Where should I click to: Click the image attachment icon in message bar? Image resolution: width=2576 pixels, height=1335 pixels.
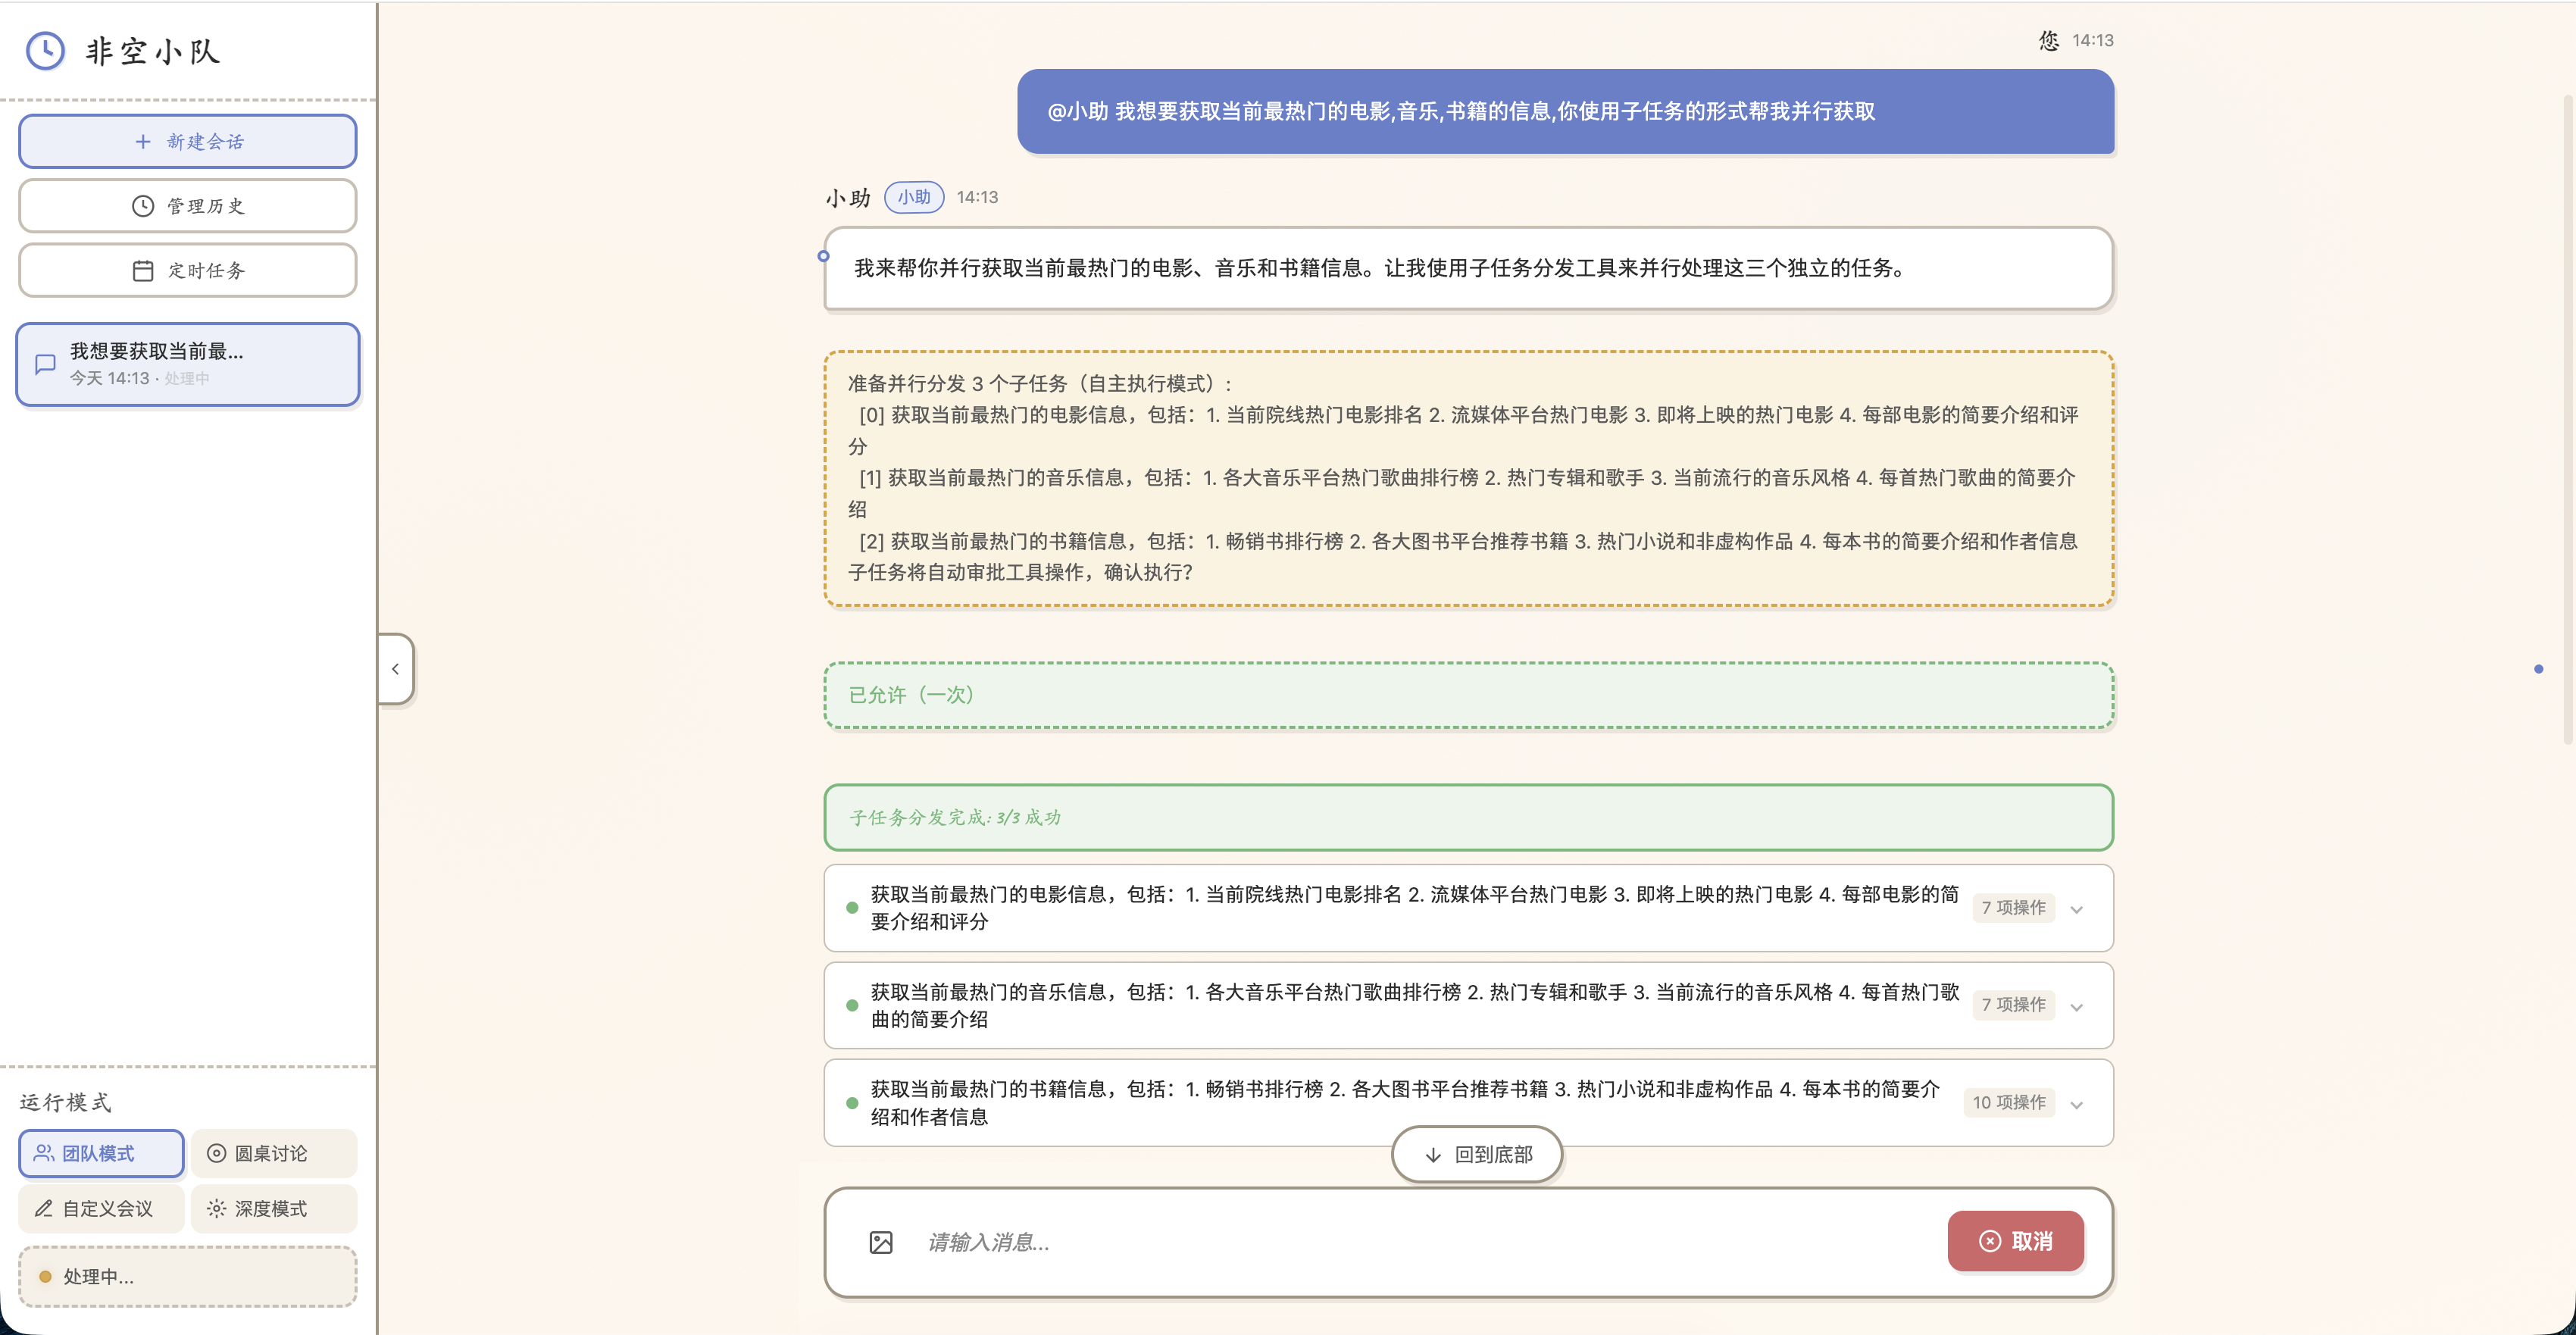(x=881, y=1242)
